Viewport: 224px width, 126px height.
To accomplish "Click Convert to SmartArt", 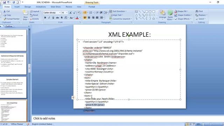I will click(120, 19).
